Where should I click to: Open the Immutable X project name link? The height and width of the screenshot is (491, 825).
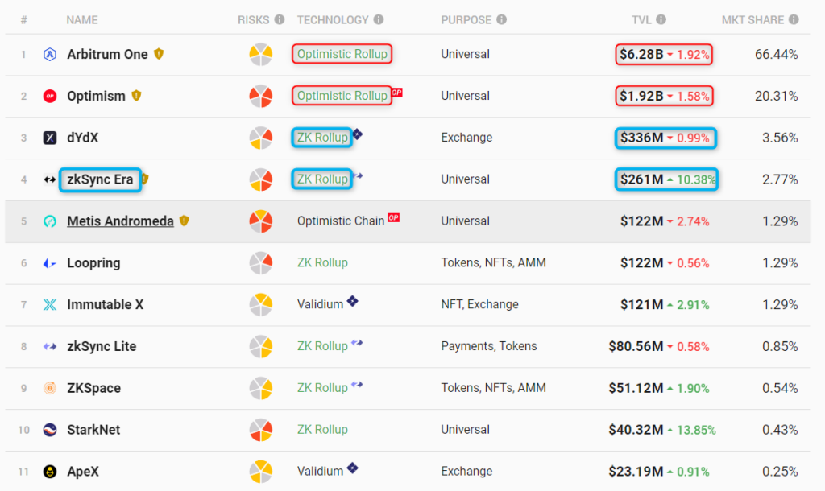pos(106,304)
